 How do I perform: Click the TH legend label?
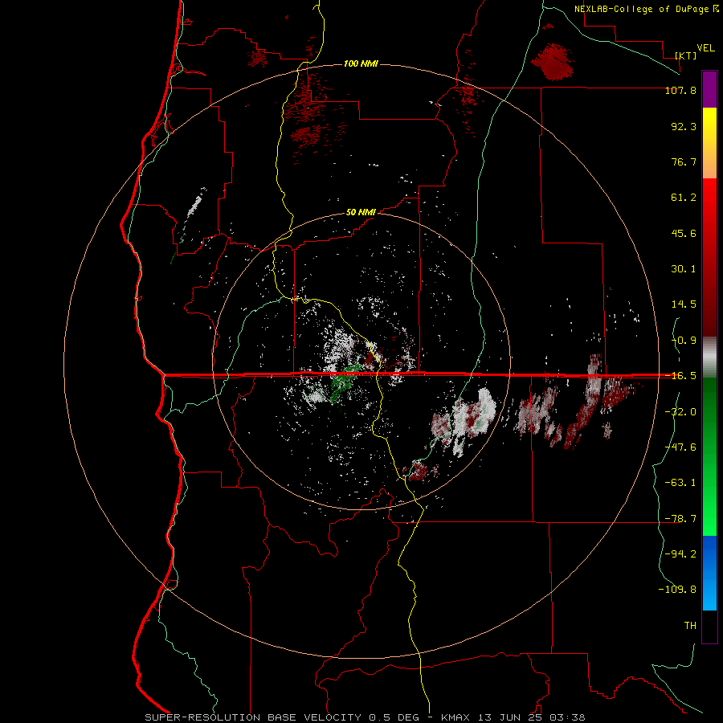point(690,626)
